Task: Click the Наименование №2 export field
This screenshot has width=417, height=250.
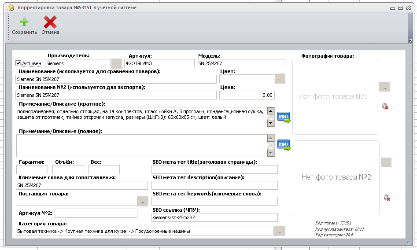Action: click(x=116, y=95)
